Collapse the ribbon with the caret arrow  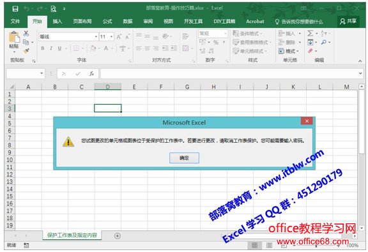[360, 61]
